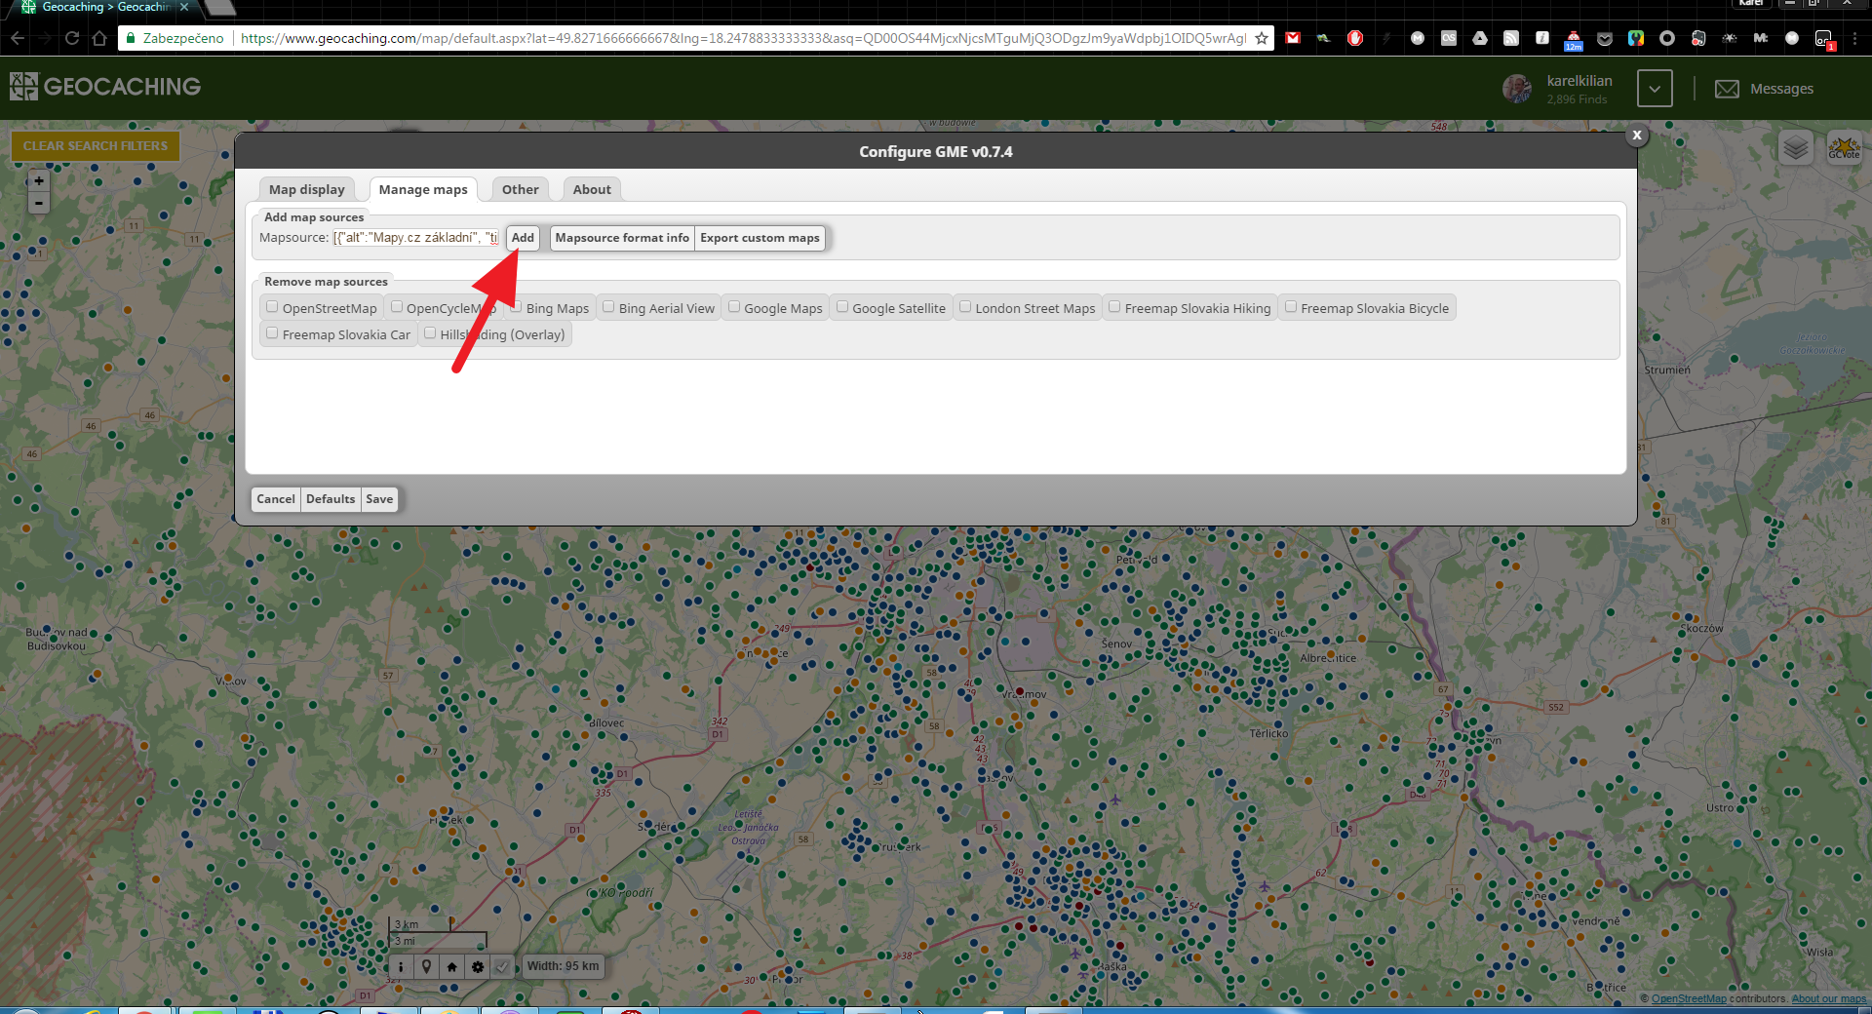Viewport: 1872px width, 1014px height.
Task: Click the GCVote icon
Action: [1844, 147]
